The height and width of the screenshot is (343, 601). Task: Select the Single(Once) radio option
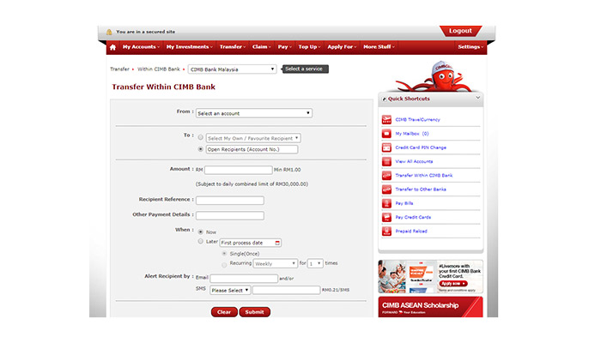click(224, 254)
